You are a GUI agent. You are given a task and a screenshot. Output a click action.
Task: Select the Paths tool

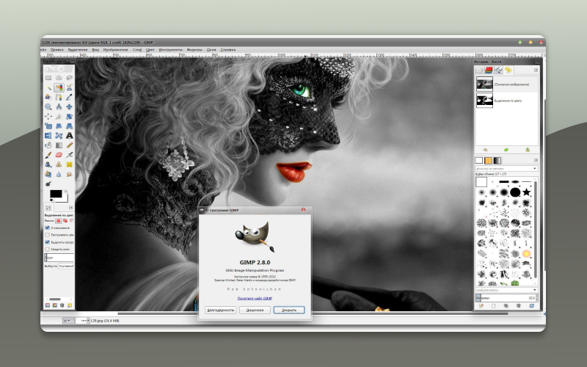click(59, 97)
